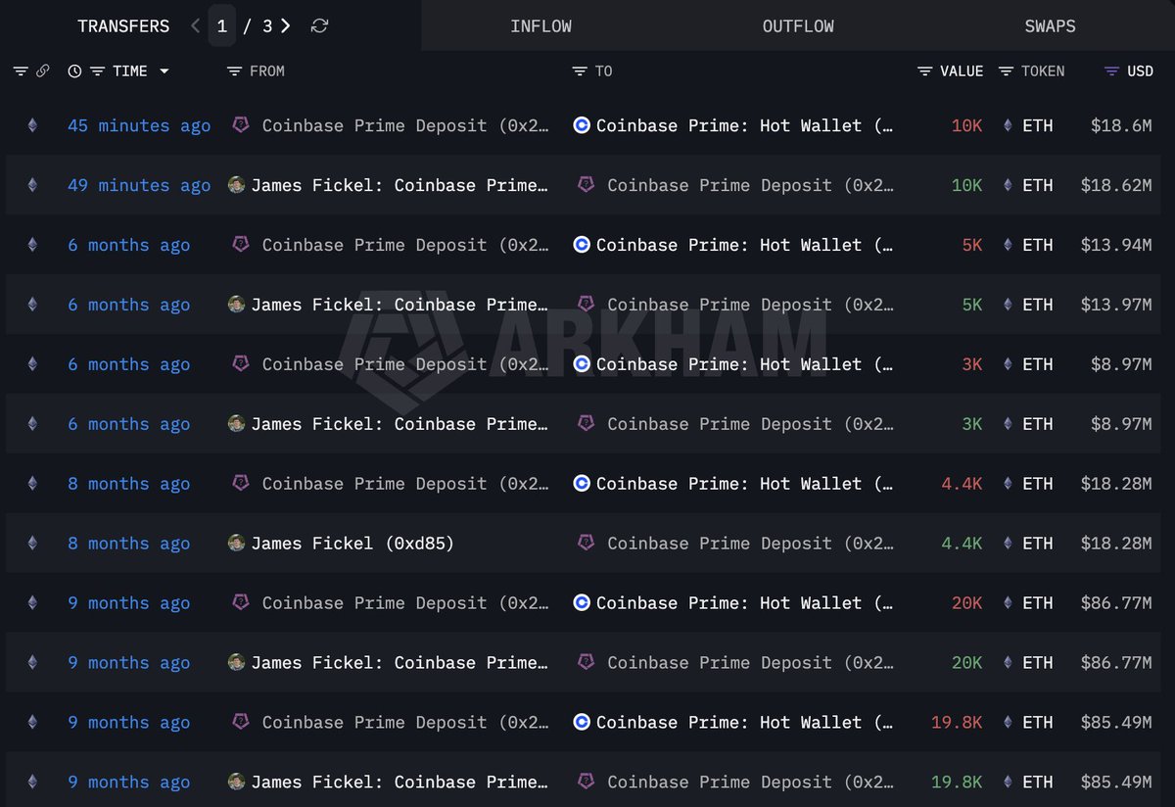
Task: Open VALUE column filter
Action: tap(925, 71)
